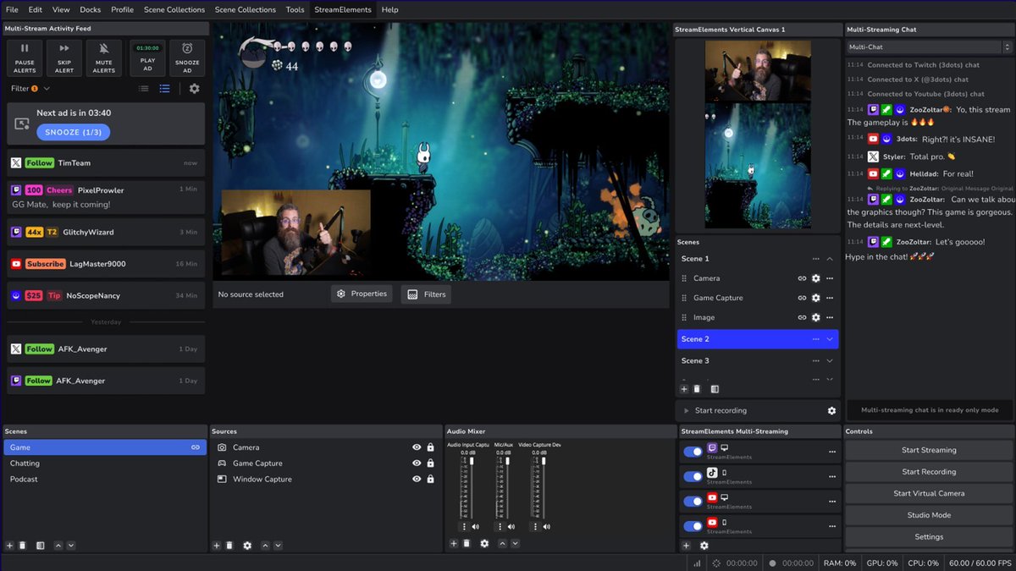Mute the Mic/Aux speaker icon
The width and height of the screenshot is (1016, 571).
pos(511,527)
